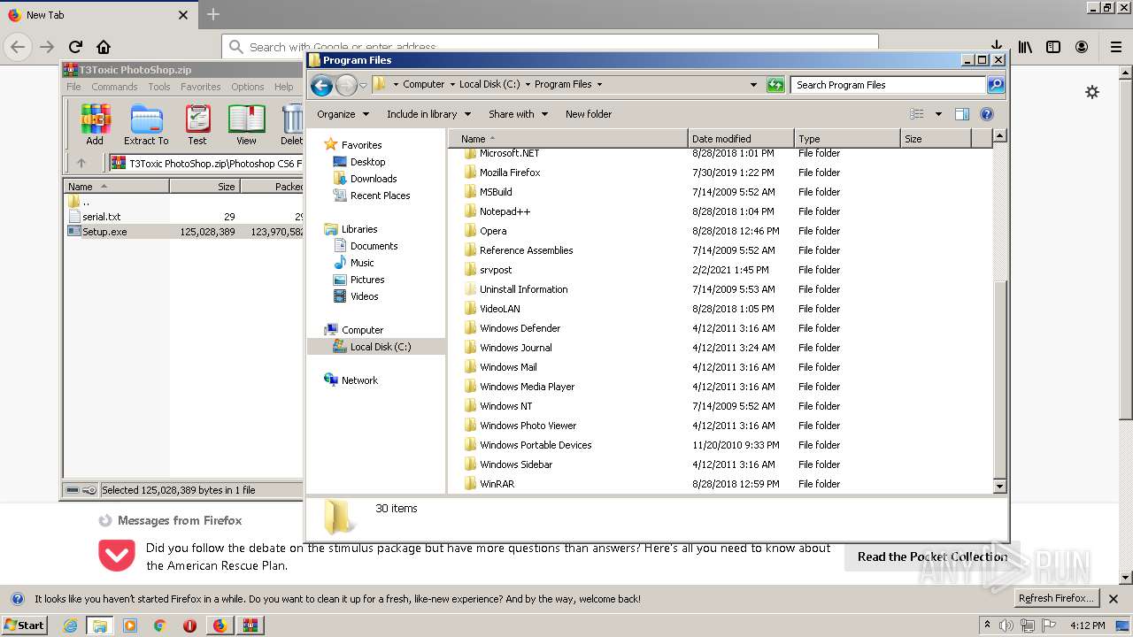Select Setup.exe in WinRAR
This screenshot has height=637, width=1133.
(x=184, y=232)
